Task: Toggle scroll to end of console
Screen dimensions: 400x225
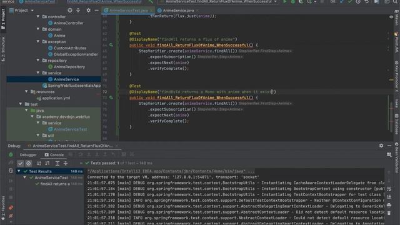Action: [x=389, y=197]
